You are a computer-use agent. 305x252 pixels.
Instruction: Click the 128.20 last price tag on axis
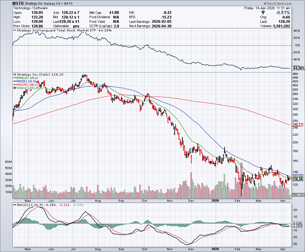[x=297, y=179]
